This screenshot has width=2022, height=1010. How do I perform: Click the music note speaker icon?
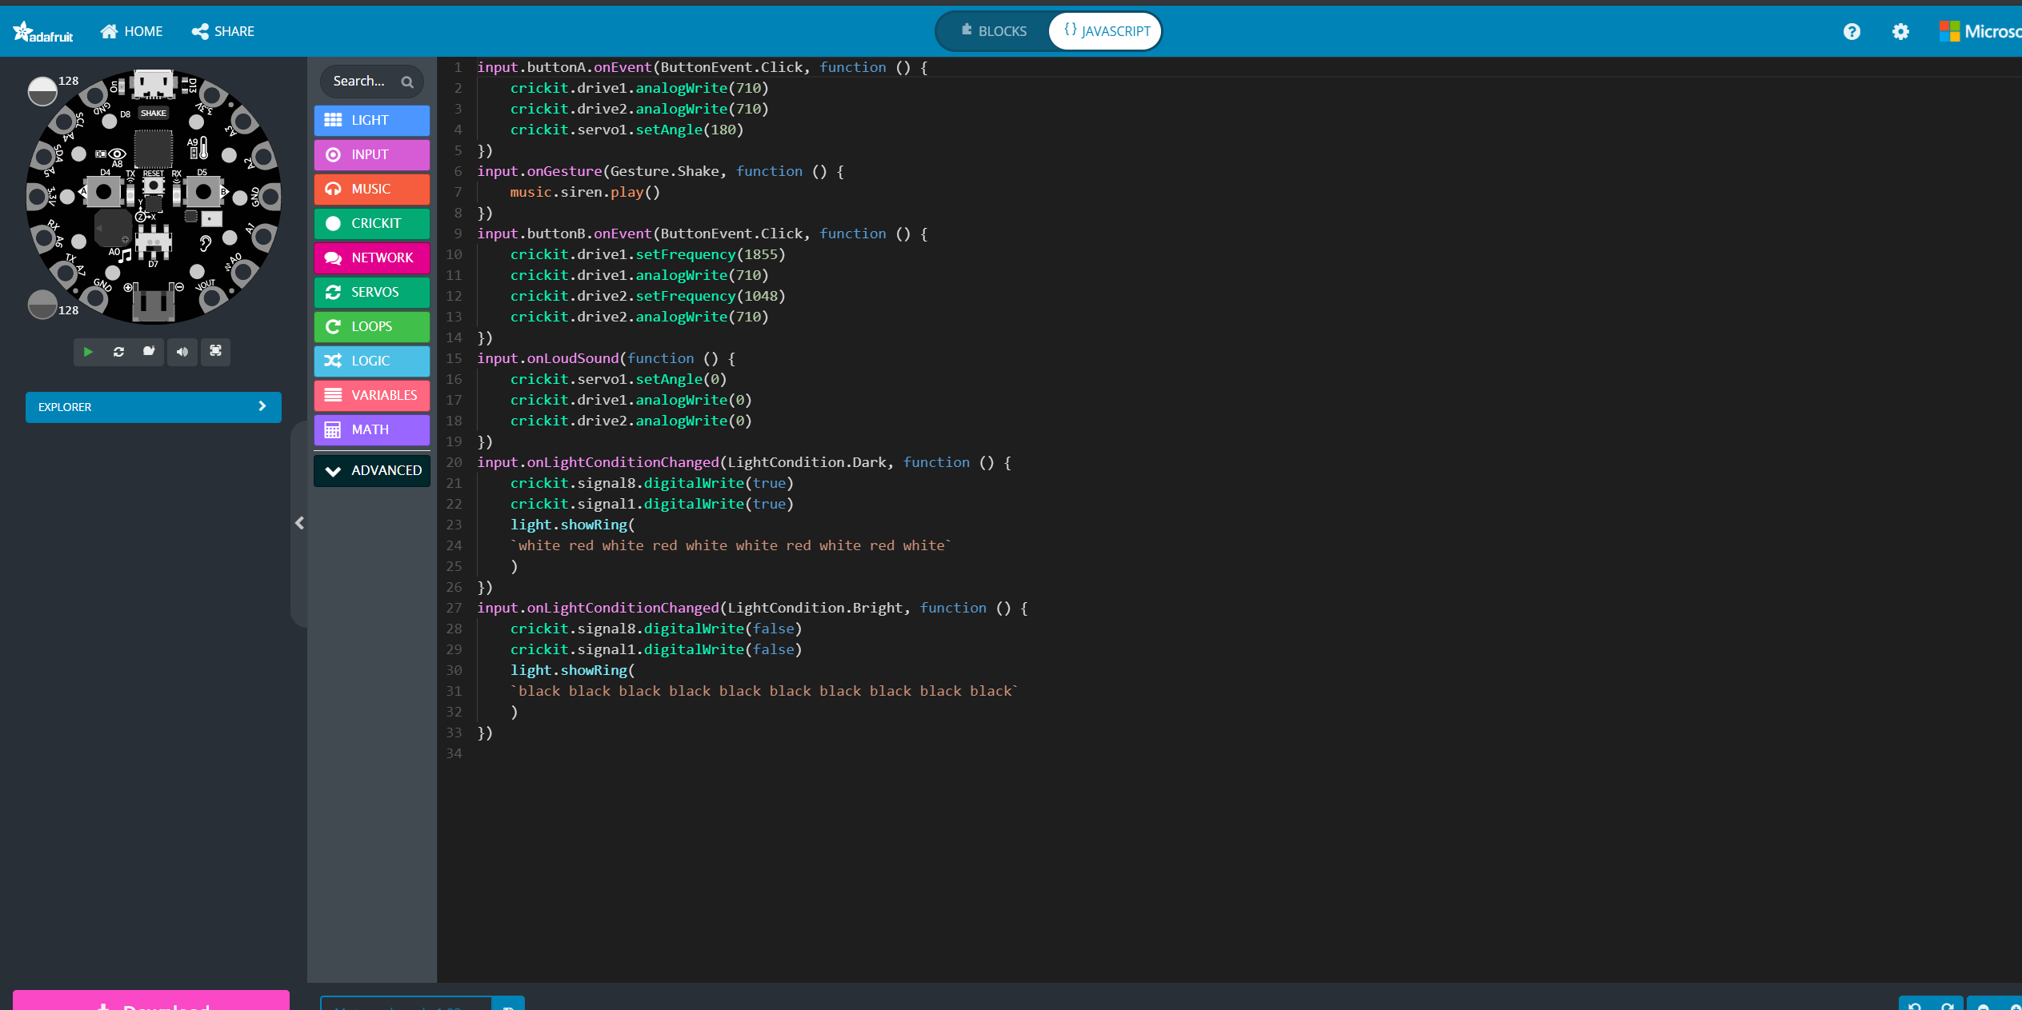pos(126,255)
